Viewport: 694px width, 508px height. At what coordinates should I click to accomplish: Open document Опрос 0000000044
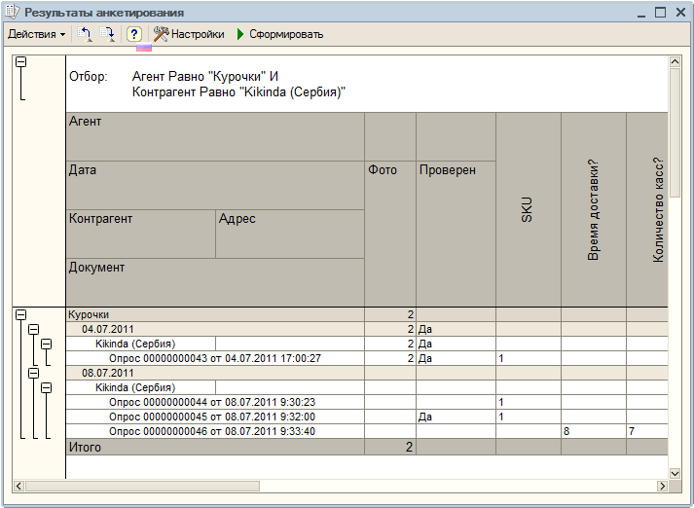click(x=215, y=402)
